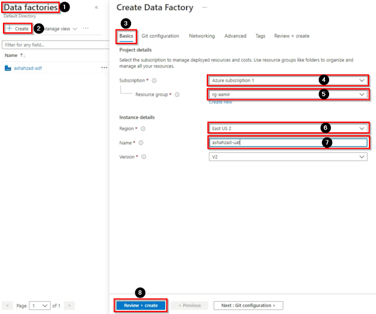Viewport: 376px width, 314px height.
Task: Show the Subscription info tooltip icon
Action: coord(154,81)
